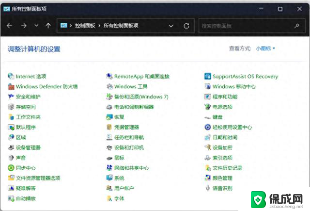
Task: Open the 键盘 settings link
Action: click(217, 117)
